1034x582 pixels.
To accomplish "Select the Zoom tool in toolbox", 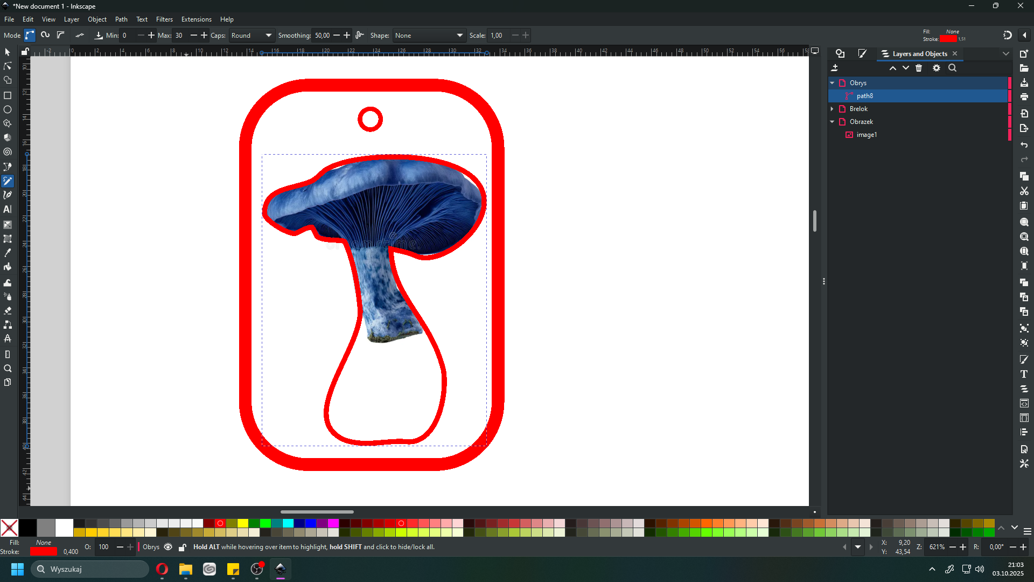I will tap(8, 369).
